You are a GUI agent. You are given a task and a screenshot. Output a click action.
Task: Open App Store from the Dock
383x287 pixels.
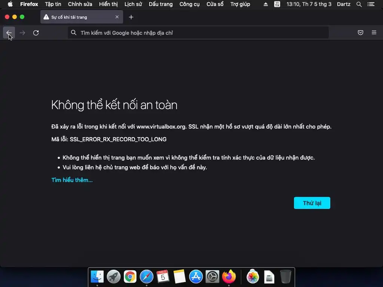196,277
